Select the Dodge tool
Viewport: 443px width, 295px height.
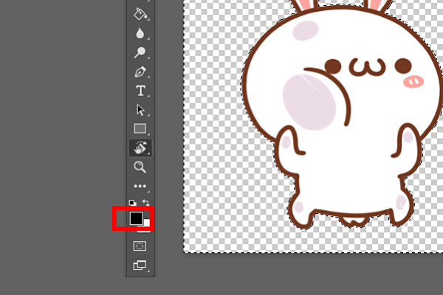pyautogui.click(x=140, y=52)
